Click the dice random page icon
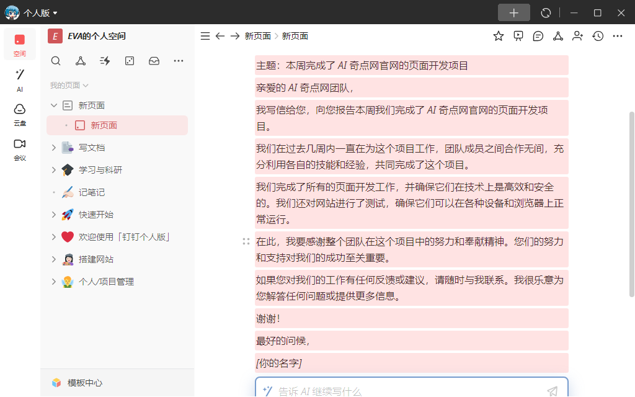Screen dimensions: 635x397 coord(130,61)
